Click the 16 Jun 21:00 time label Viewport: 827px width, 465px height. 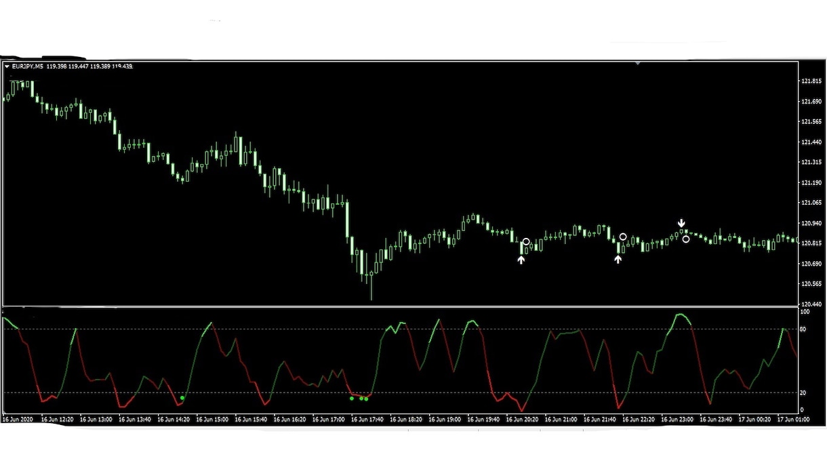tap(562, 420)
